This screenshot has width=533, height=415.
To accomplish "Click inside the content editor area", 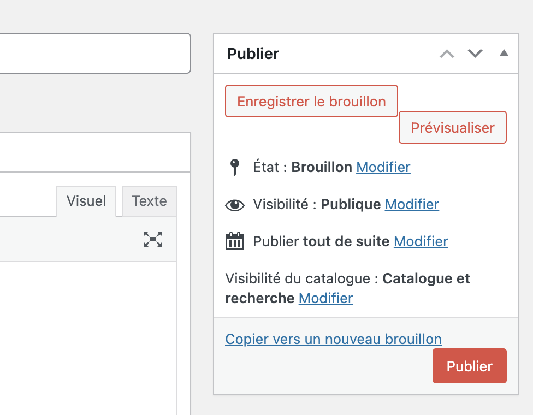I will pos(87,339).
